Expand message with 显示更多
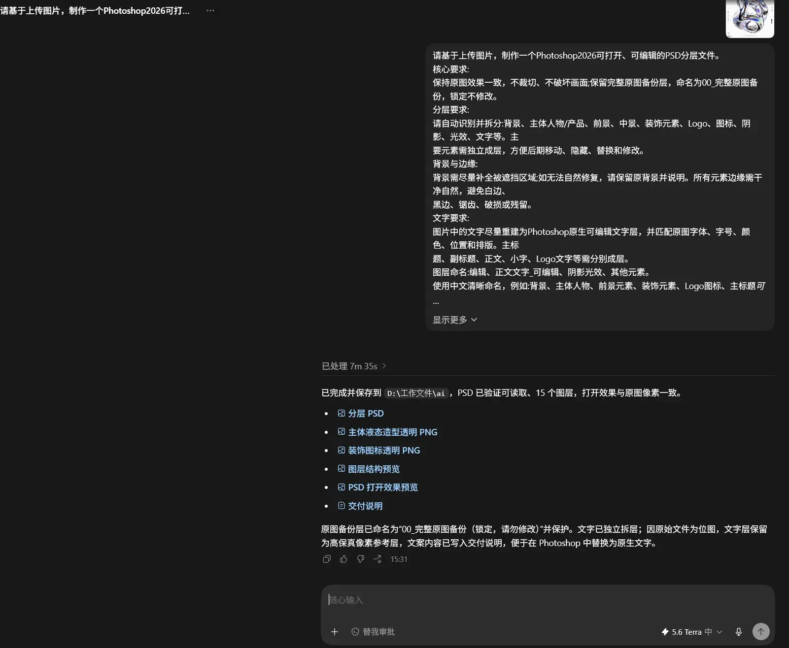Image resolution: width=789 pixels, height=648 pixels. (x=455, y=320)
